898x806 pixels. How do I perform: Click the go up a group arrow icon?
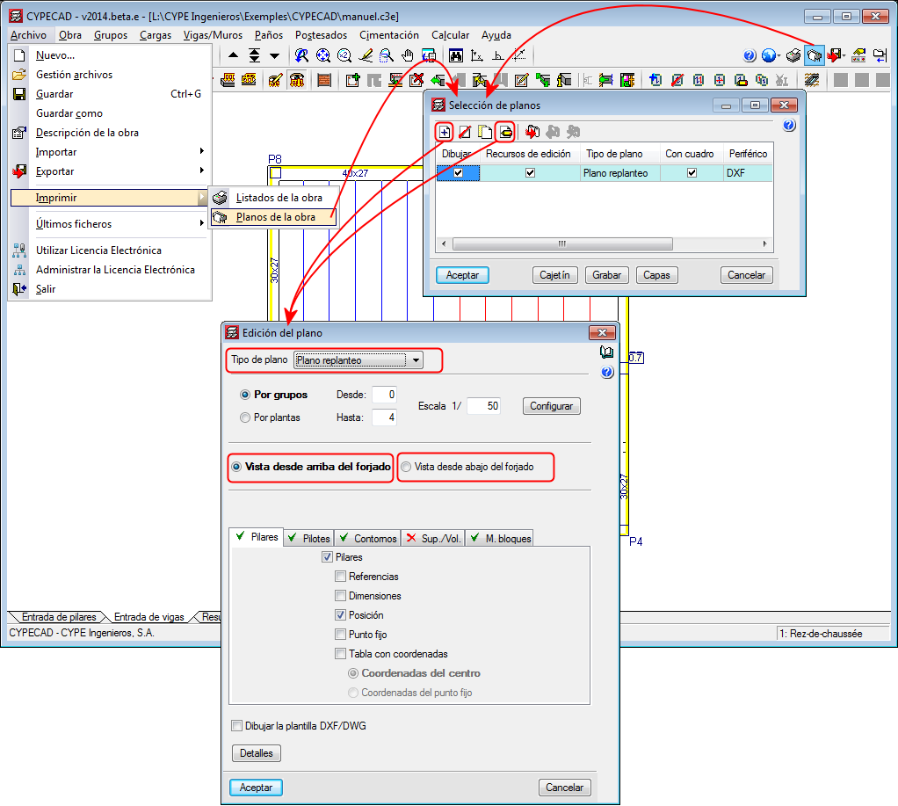[233, 55]
